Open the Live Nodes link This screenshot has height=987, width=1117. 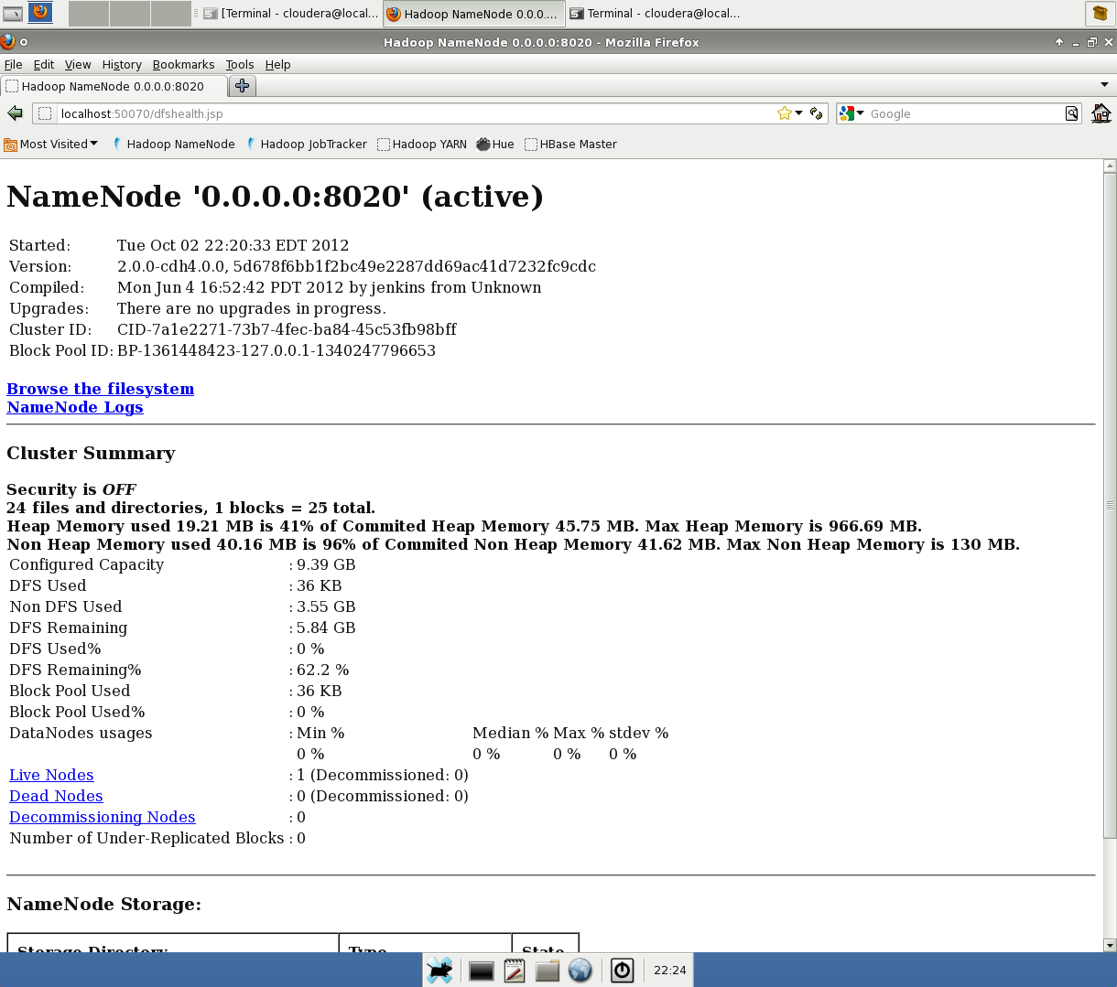coord(51,775)
